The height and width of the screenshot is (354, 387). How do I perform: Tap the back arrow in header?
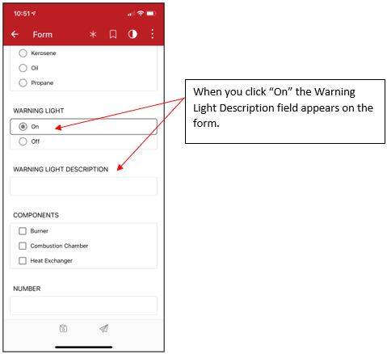coord(15,34)
